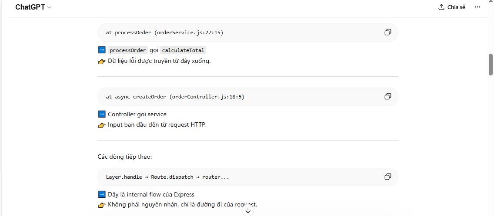Click the inline code "calculateTotal" chip
This screenshot has height=216, width=494.
click(x=183, y=50)
